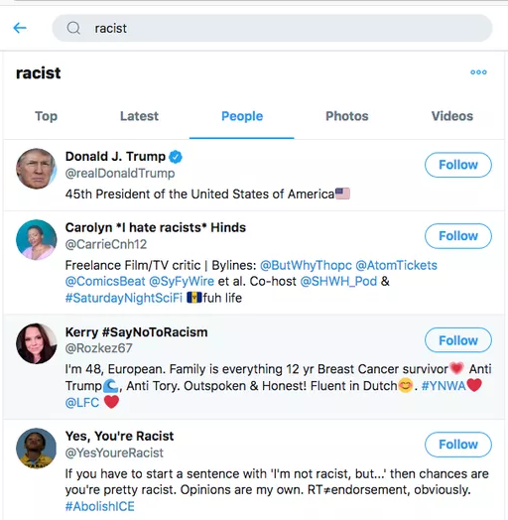Open Carolyn Hinds' profile avatar
The width and height of the screenshot is (508, 520).
point(36,240)
